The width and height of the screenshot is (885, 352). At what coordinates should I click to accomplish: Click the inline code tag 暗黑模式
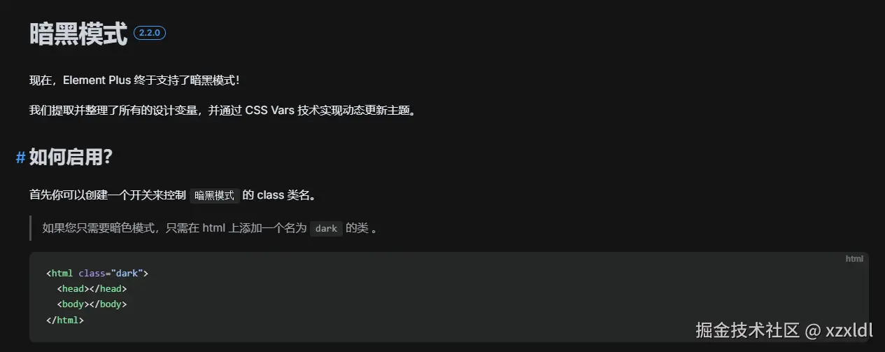click(x=215, y=195)
